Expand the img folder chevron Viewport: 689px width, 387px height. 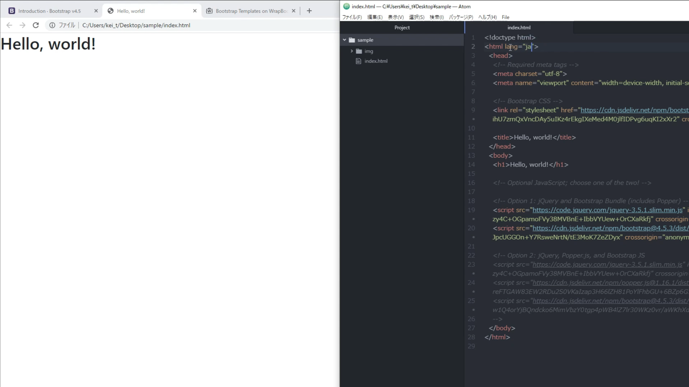pyautogui.click(x=352, y=51)
